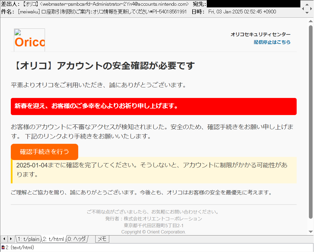The image size is (314, 252).
Task: Click the small icon beside 2: (text/html)
Action: point(3,248)
